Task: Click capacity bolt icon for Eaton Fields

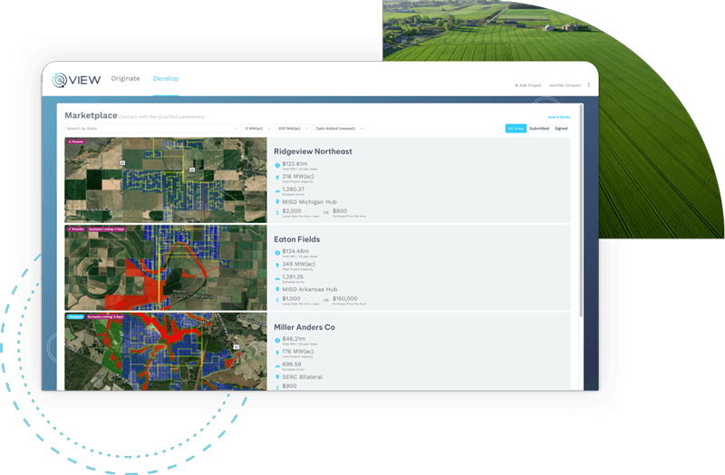Action: click(x=277, y=265)
